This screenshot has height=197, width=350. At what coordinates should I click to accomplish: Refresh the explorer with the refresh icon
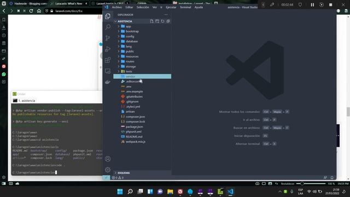(x=163, y=21)
